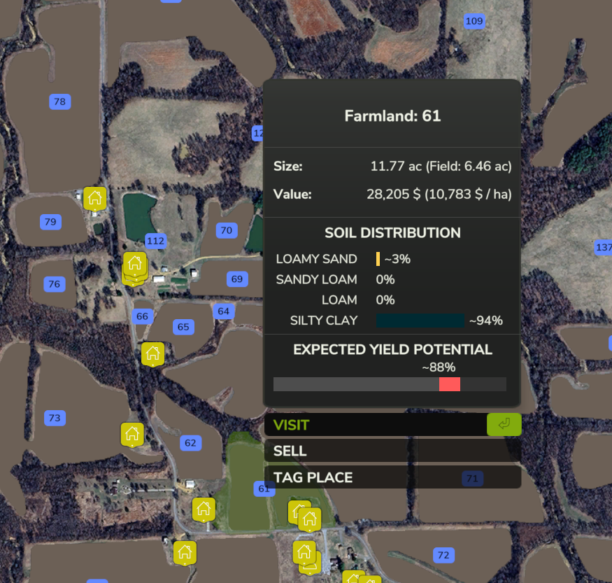Click farmland marker 69
This screenshot has height=583, width=612.
point(237,279)
